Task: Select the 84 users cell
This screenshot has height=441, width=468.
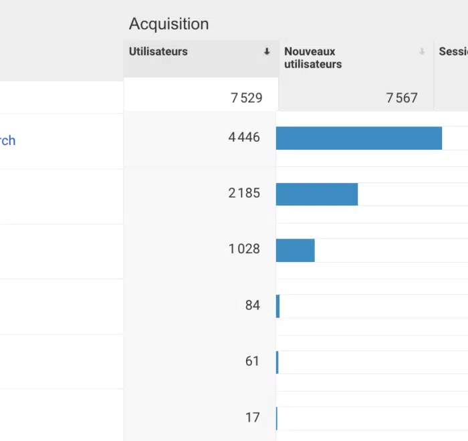Action: [252, 305]
